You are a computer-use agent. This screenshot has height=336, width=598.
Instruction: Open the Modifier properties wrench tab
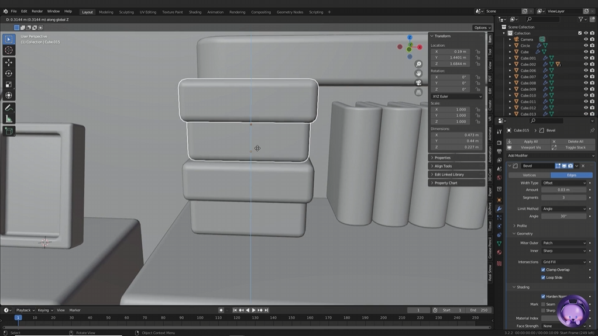click(499, 209)
